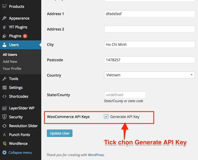Click the Address 1 label
Viewport: 198px width, 160px height.
(x=55, y=14)
